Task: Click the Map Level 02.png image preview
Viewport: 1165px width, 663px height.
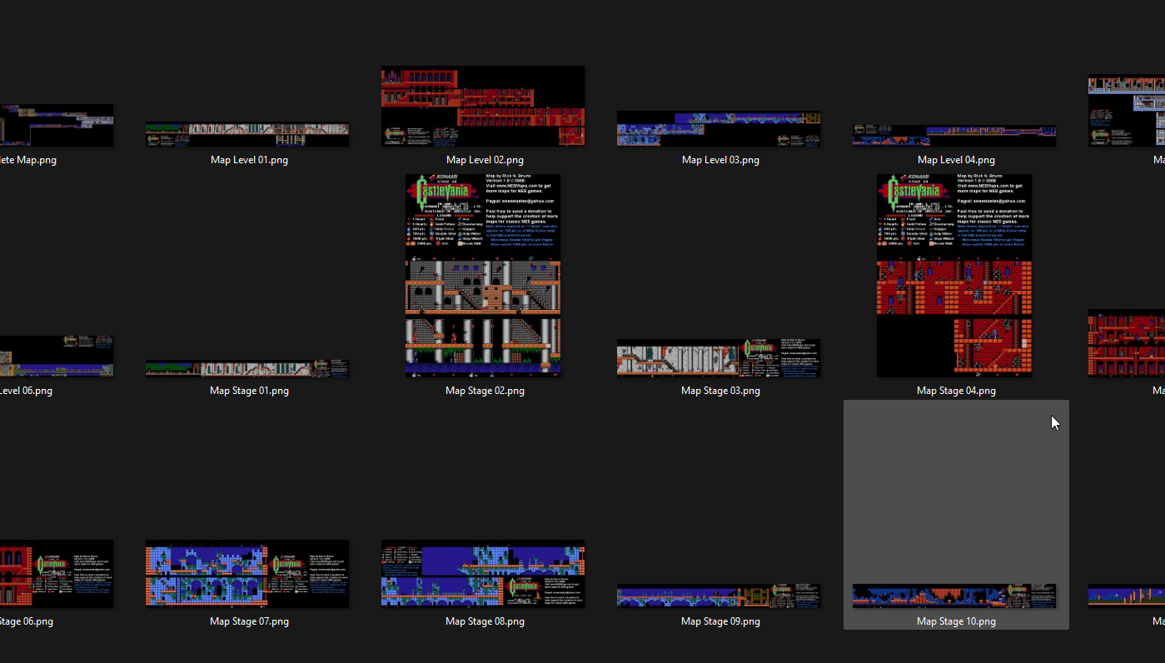Action: 483,106
